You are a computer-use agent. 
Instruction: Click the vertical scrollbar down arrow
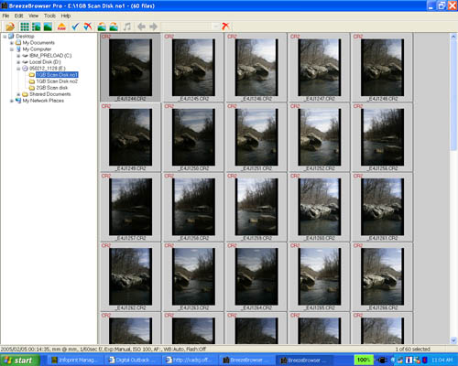(453, 340)
